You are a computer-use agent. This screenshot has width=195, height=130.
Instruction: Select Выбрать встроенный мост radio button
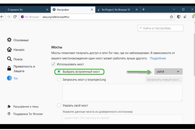[59, 71]
